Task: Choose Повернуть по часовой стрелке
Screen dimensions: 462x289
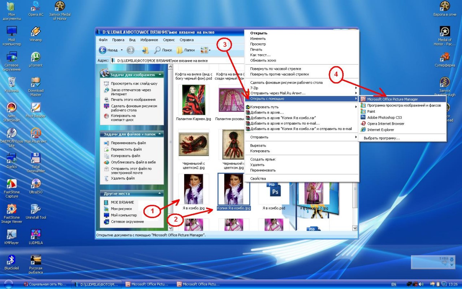Action: click(x=302, y=69)
